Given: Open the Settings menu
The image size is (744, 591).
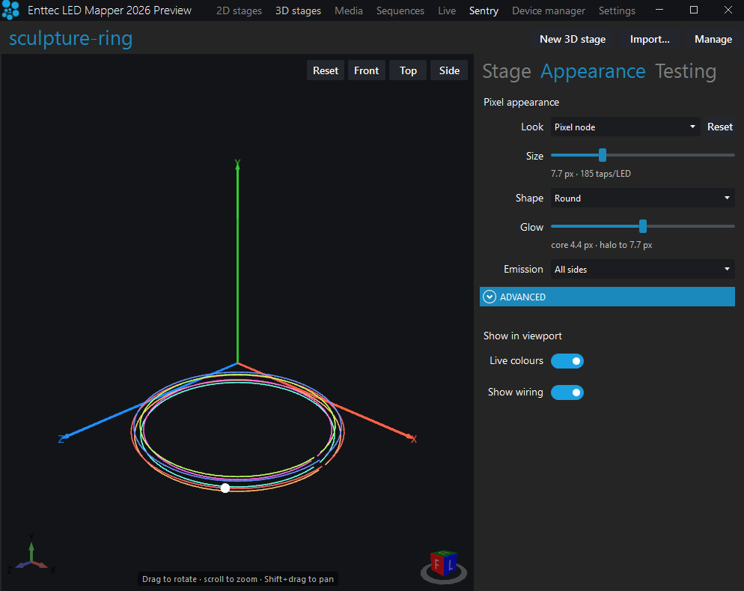Looking at the screenshot, I should click(x=616, y=10).
